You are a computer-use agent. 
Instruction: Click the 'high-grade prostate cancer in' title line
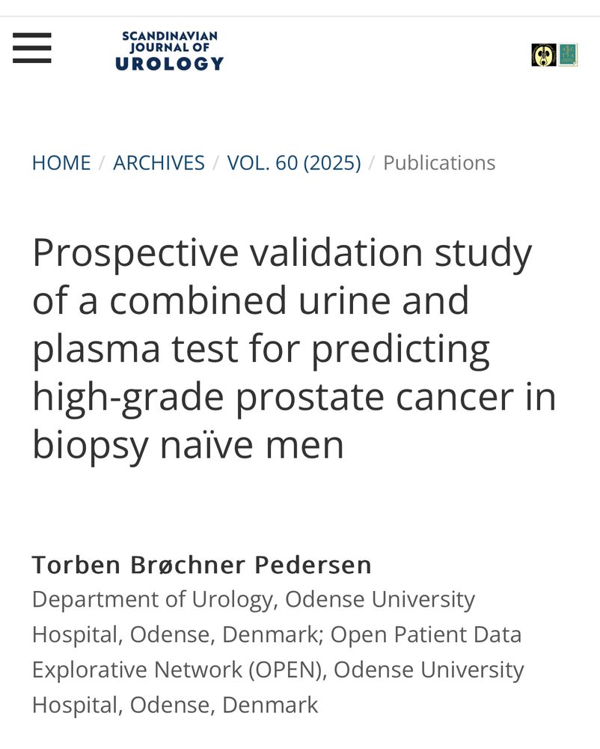294,398
